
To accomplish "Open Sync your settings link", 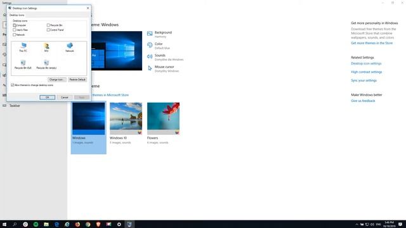I will click(363, 80).
